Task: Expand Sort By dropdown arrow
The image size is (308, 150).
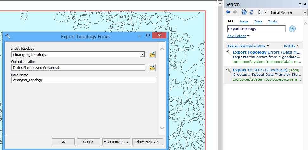Action: tap(298, 46)
